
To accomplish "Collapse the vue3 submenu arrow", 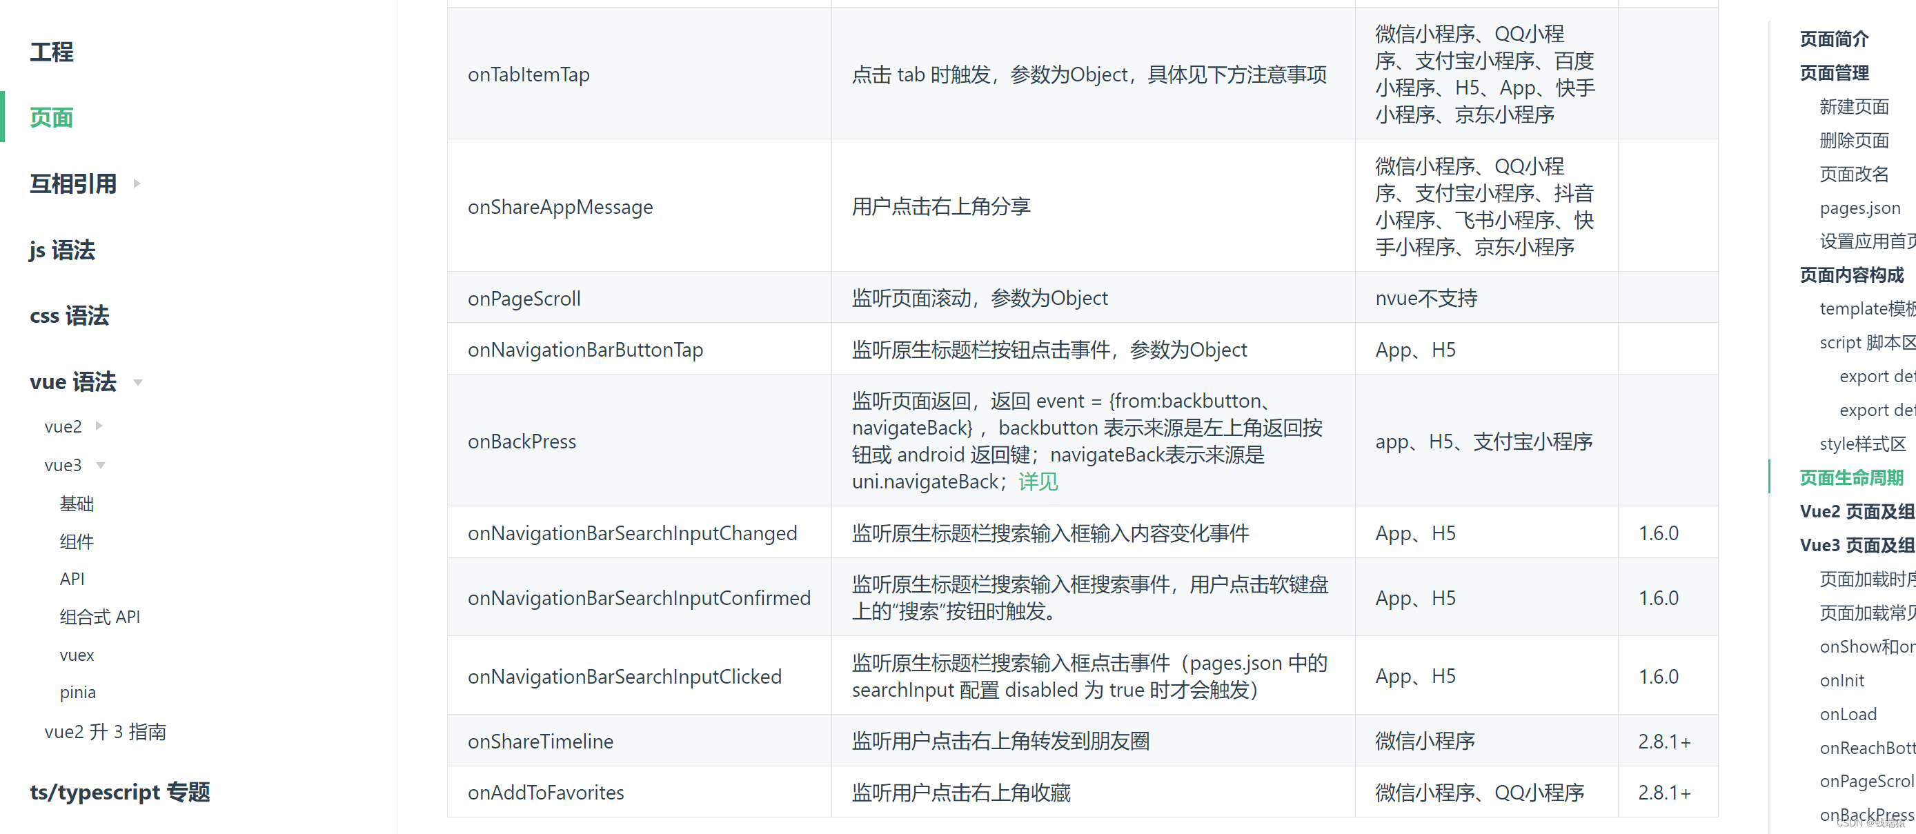I will 101,465.
